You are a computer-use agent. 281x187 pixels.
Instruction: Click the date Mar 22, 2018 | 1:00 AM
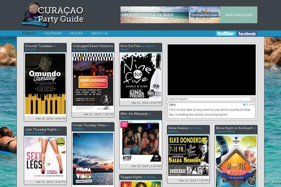click(x=146, y=166)
